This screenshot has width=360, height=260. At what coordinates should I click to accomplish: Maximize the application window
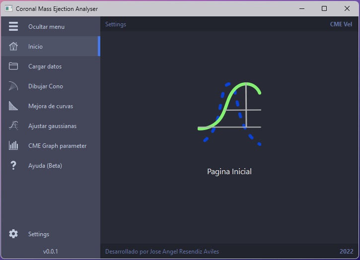324,8
